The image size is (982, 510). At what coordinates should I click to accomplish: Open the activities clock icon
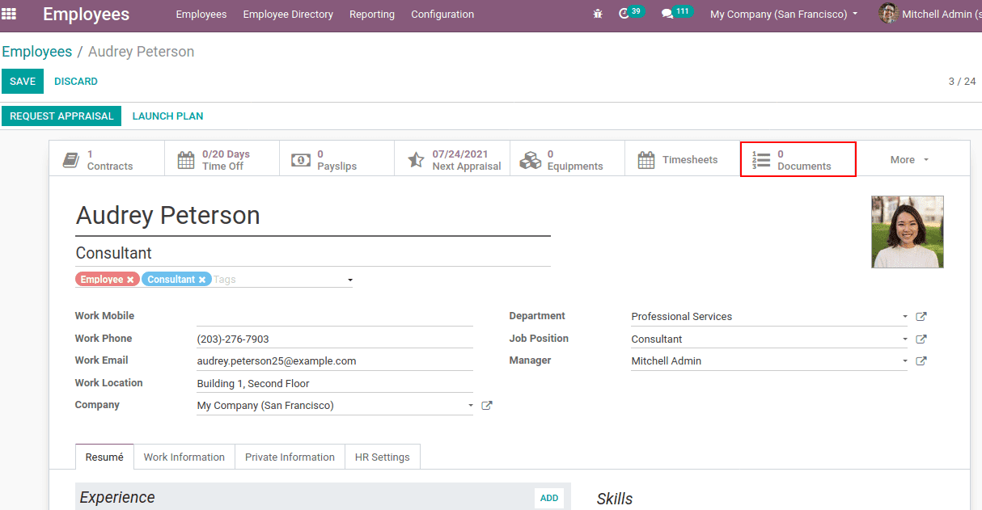click(x=624, y=15)
